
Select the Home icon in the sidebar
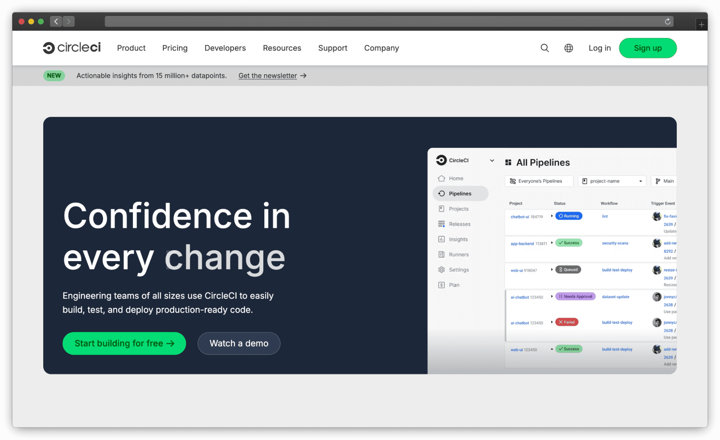(x=442, y=178)
